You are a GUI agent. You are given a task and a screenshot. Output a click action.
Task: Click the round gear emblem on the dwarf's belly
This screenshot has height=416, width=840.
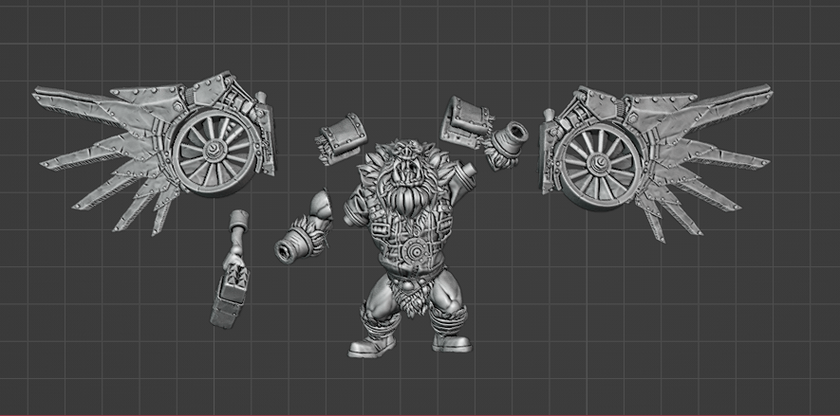click(x=417, y=254)
